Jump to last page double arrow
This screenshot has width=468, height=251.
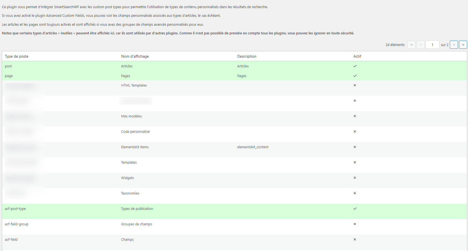463,45
